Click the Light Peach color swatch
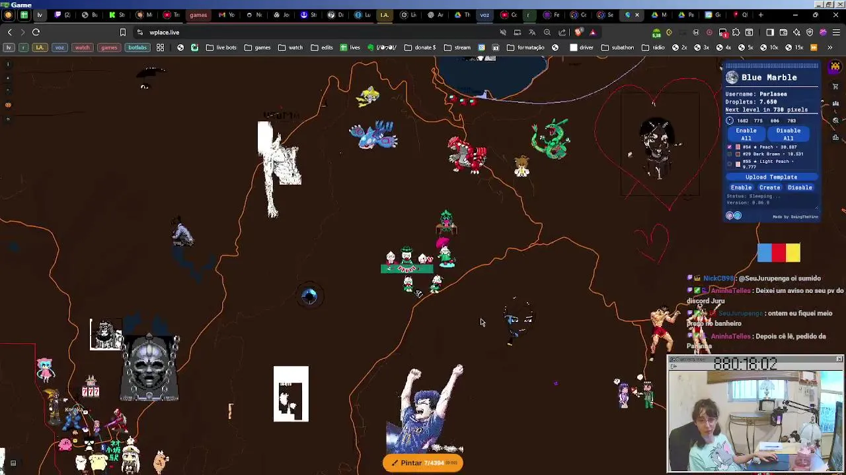846x475 pixels. pyautogui.click(x=738, y=163)
